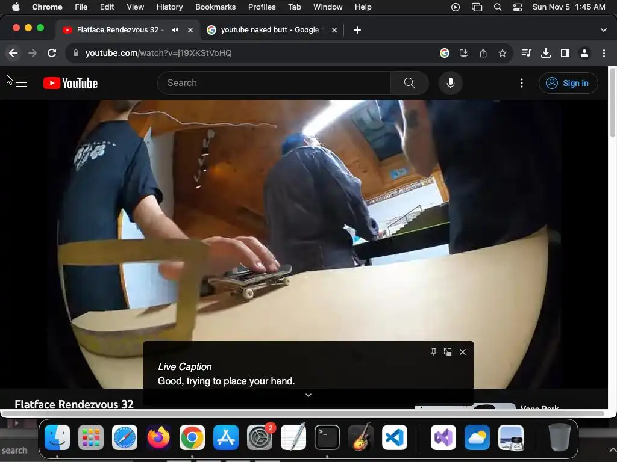The width and height of the screenshot is (617, 462).
Task: Return Live Caption to tab icon
Action: point(448,352)
